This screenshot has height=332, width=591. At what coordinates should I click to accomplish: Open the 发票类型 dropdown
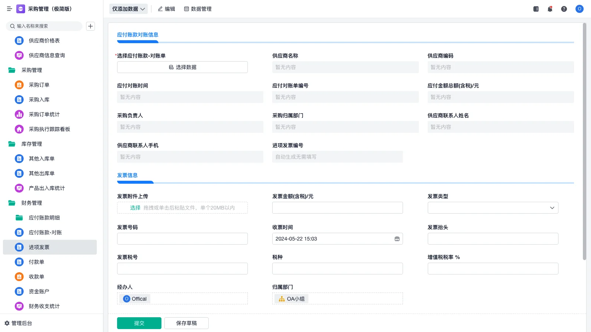click(x=493, y=208)
